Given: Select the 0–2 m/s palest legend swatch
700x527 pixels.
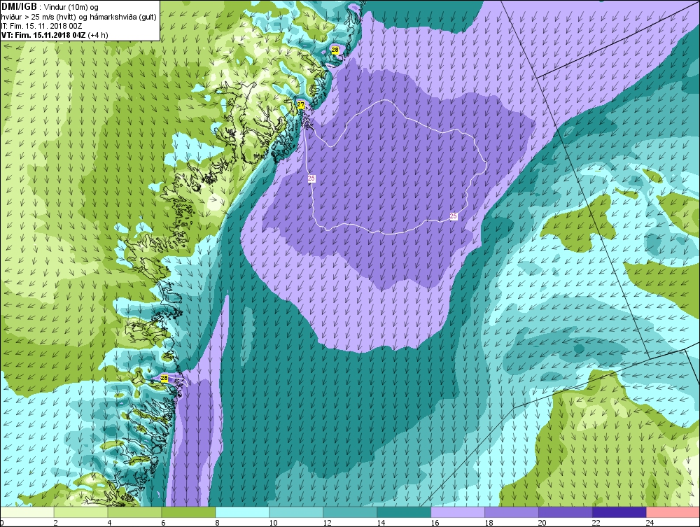Looking at the screenshot, I should coord(27,512).
